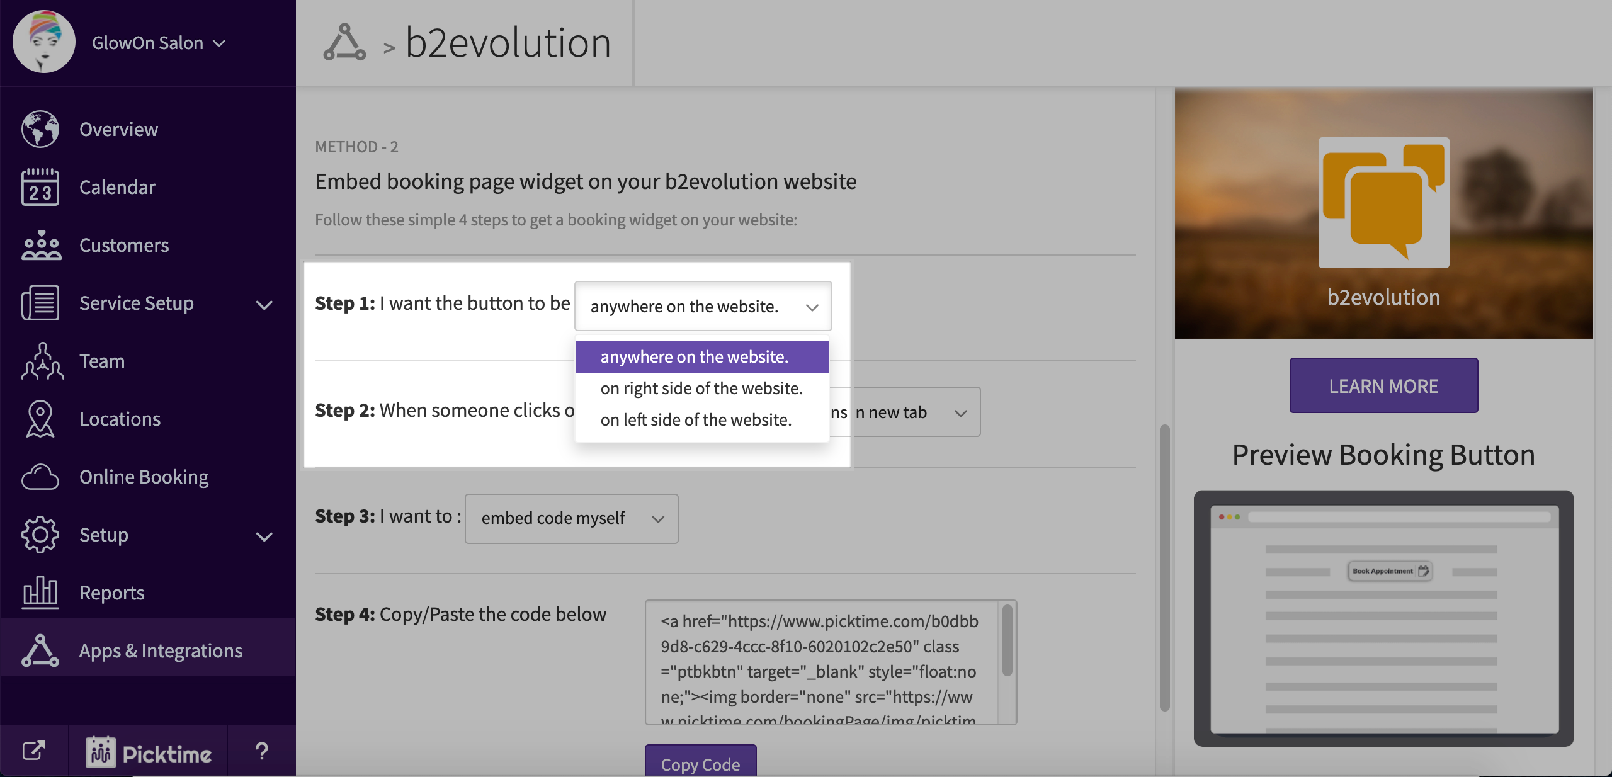
Task: Click inside the embed code text box
Action: (819, 661)
